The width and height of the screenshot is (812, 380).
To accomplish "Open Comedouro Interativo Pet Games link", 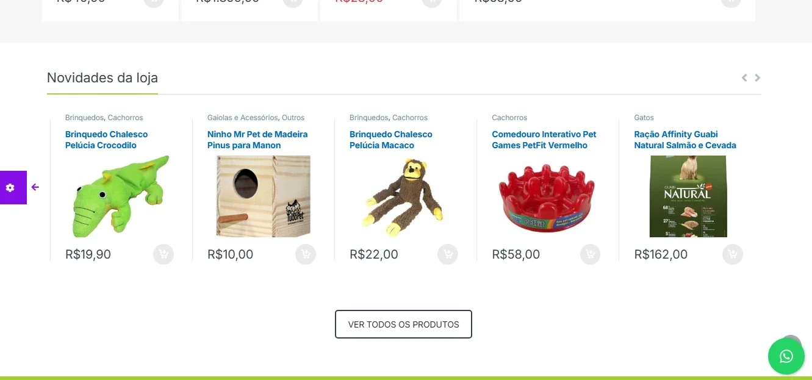I will pyautogui.click(x=544, y=140).
